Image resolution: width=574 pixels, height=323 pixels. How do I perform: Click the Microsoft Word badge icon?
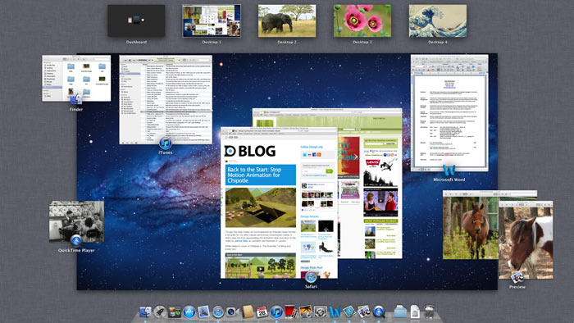[449, 170]
